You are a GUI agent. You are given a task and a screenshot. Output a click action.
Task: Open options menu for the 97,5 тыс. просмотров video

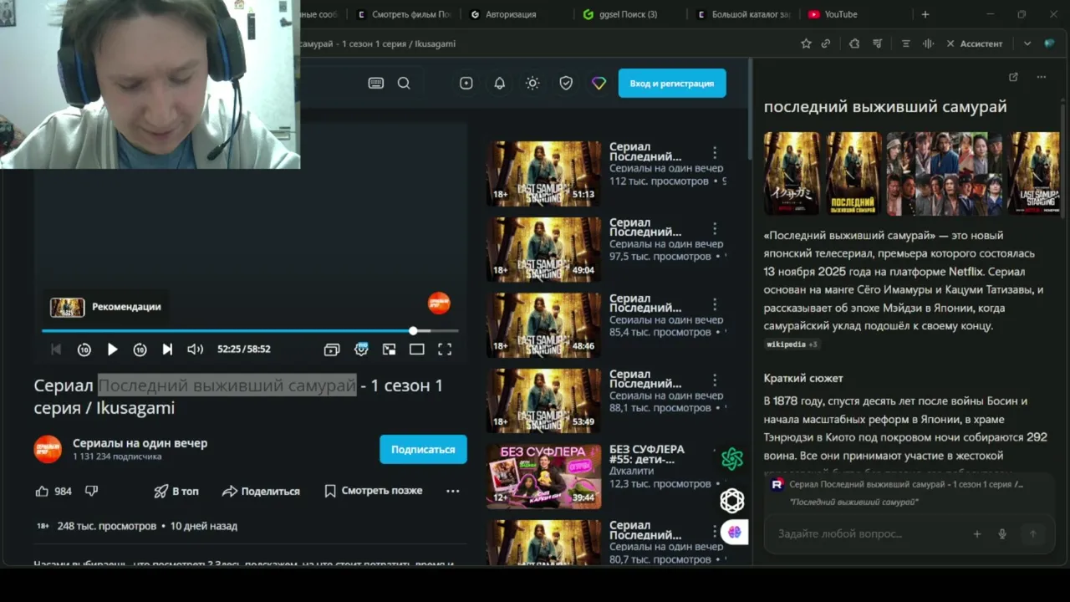point(715,229)
